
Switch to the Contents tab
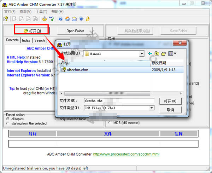(x=12, y=40)
